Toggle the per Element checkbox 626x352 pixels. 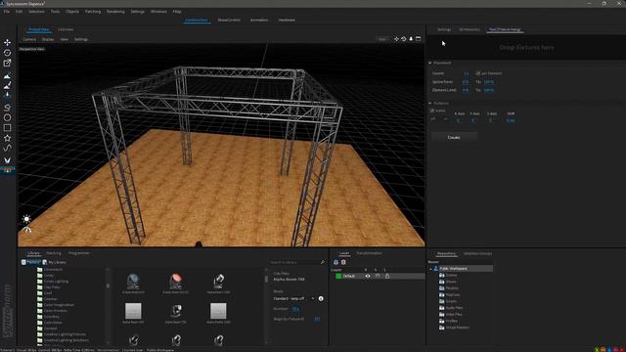click(x=478, y=73)
